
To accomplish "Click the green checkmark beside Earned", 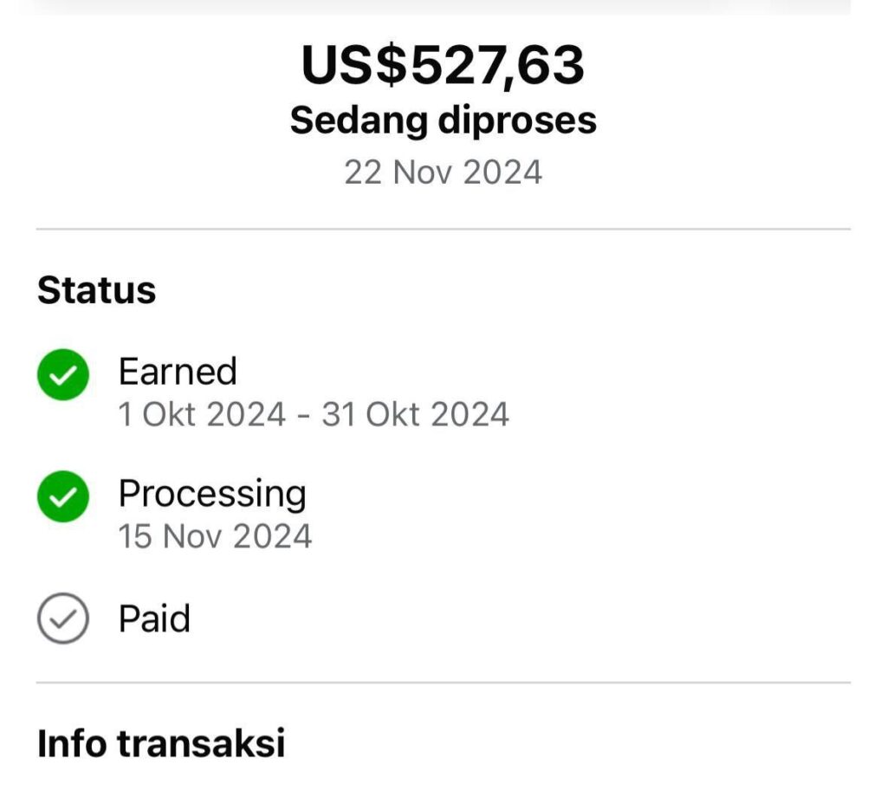I will pyautogui.click(x=63, y=375).
